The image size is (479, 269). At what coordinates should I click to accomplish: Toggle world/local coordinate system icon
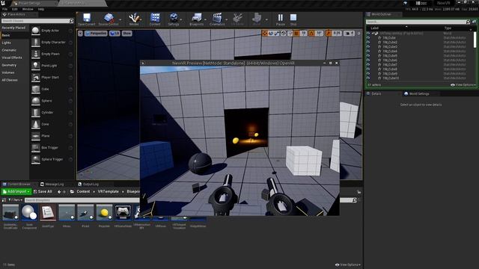[x=284, y=33]
